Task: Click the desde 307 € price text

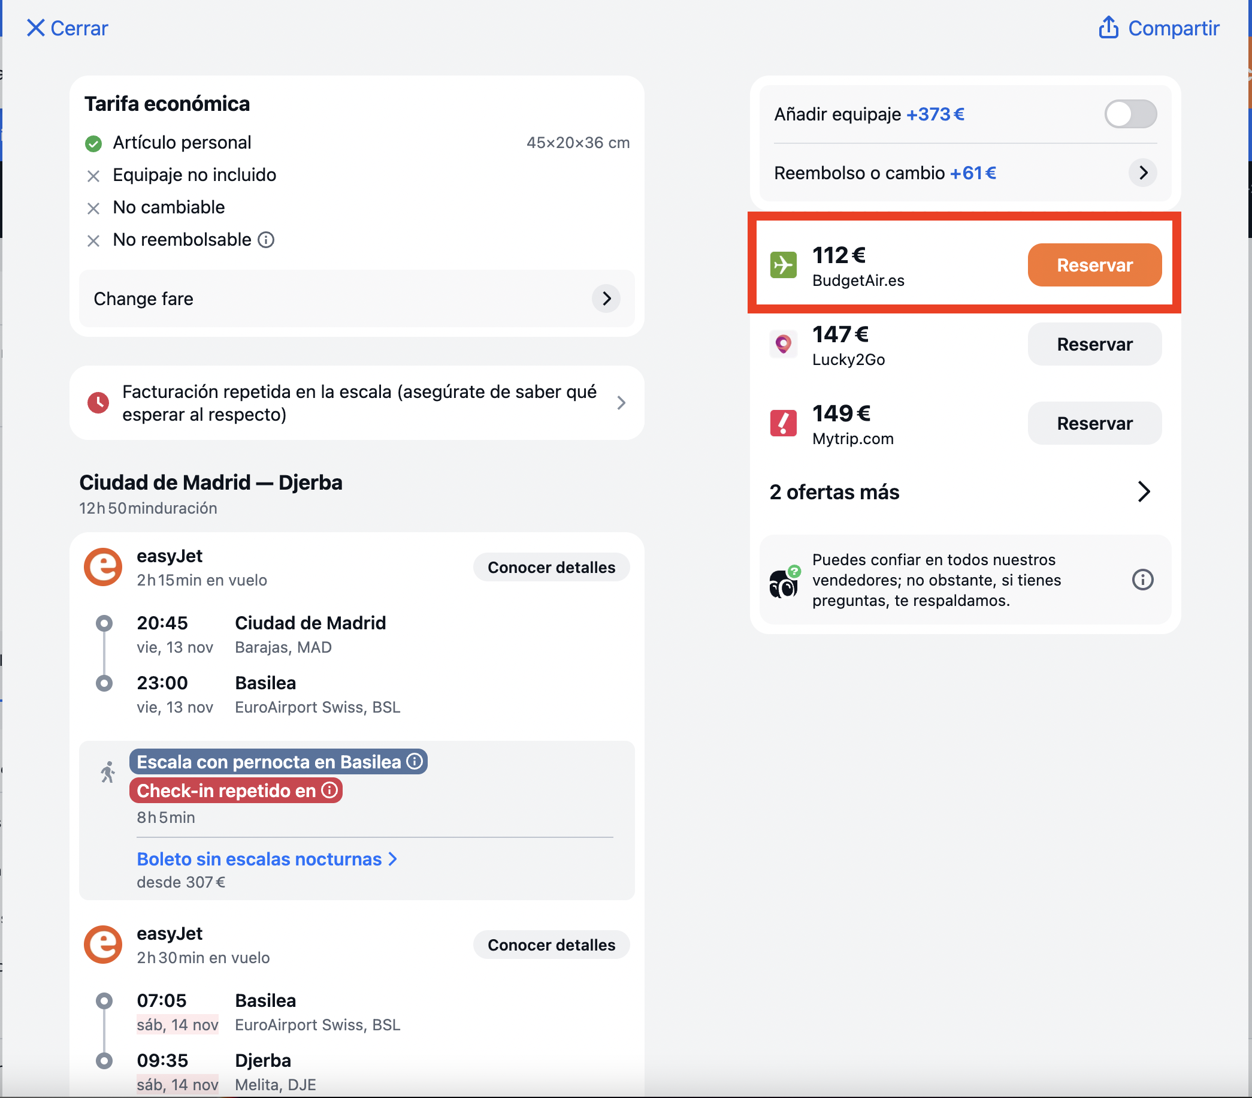Action: [x=181, y=882]
